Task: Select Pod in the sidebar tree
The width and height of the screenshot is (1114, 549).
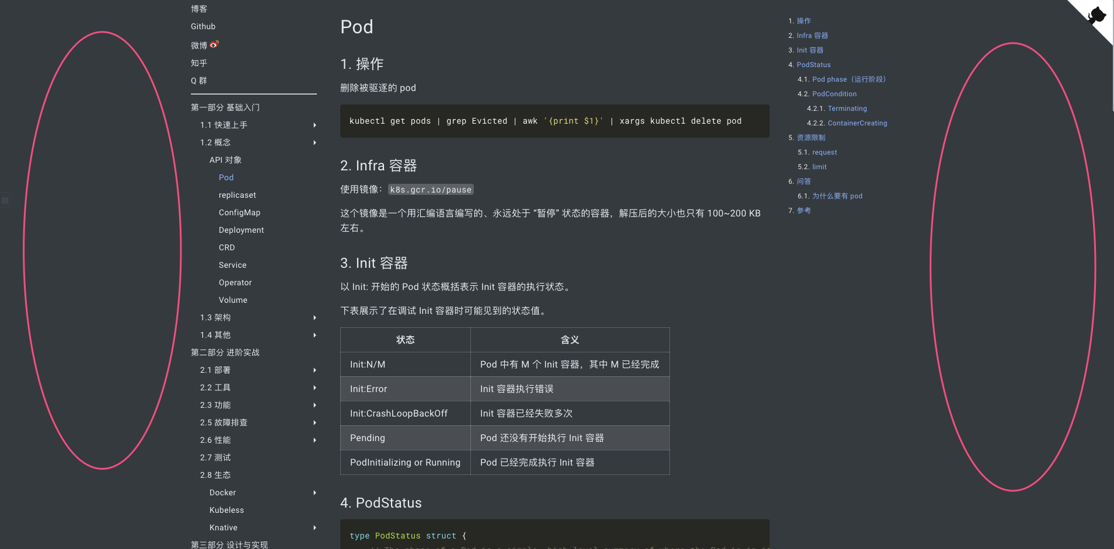Action: (226, 177)
